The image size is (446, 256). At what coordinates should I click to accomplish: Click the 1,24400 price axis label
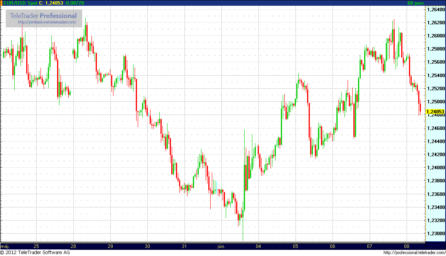tap(436, 141)
